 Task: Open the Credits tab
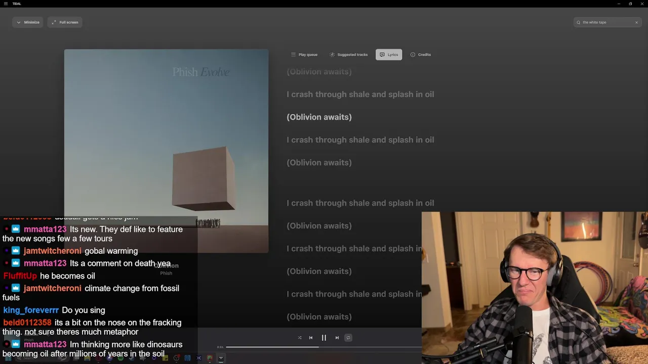[x=421, y=55]
